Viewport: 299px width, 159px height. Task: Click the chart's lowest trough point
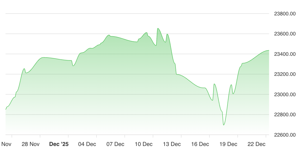[224, 125]
